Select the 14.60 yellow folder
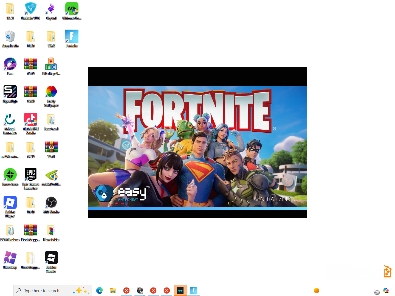This screenshot has height=296, width=395. [31, 39]
